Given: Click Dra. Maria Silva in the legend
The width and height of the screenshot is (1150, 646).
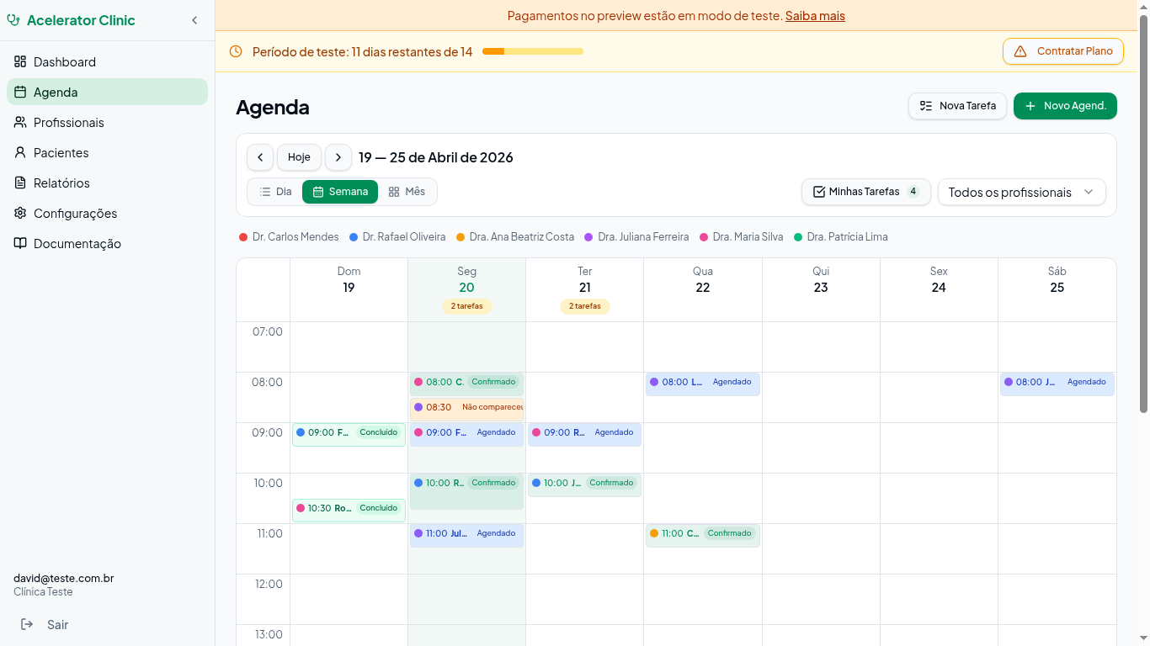Looking at the screenshot, I should pos(742,237).
